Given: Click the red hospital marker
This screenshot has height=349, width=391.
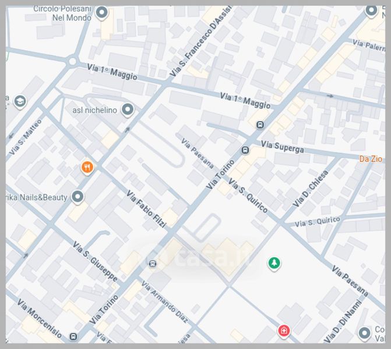Looking at the screenshot, I should click(x=284, y=331).
